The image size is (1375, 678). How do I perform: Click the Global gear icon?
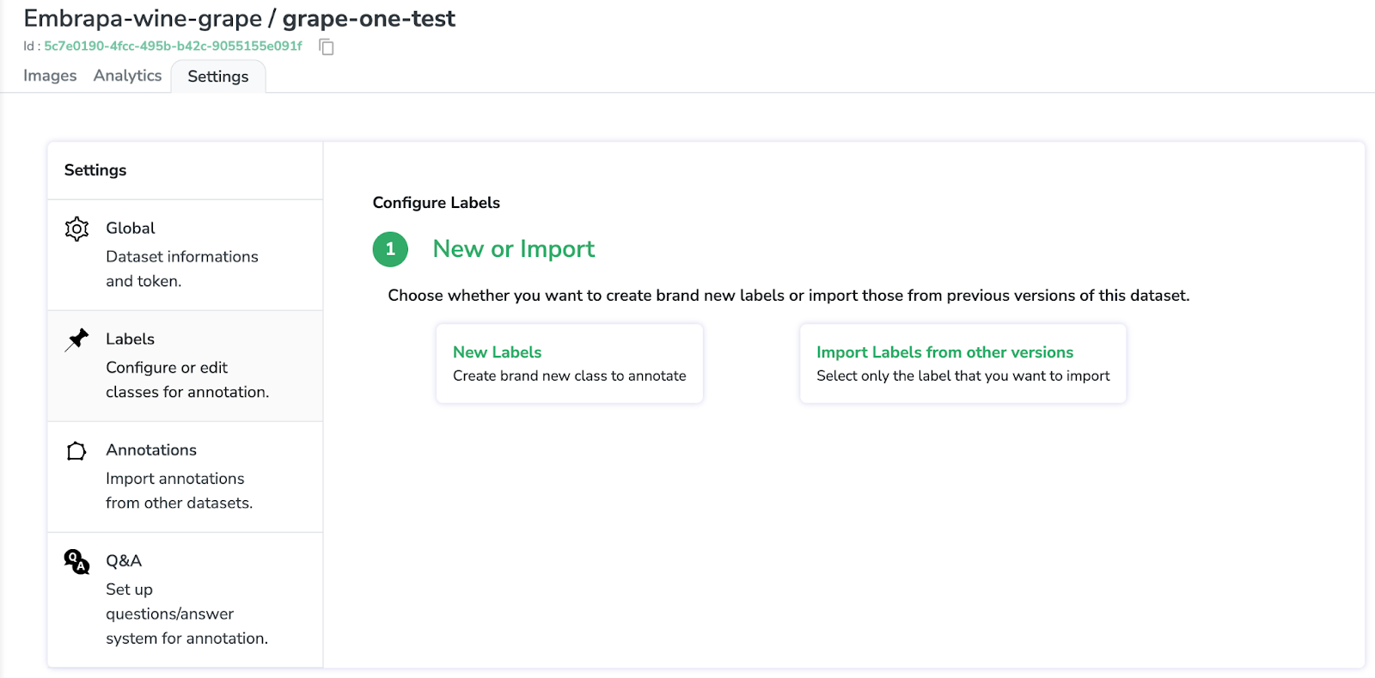(x=76, y=229)
